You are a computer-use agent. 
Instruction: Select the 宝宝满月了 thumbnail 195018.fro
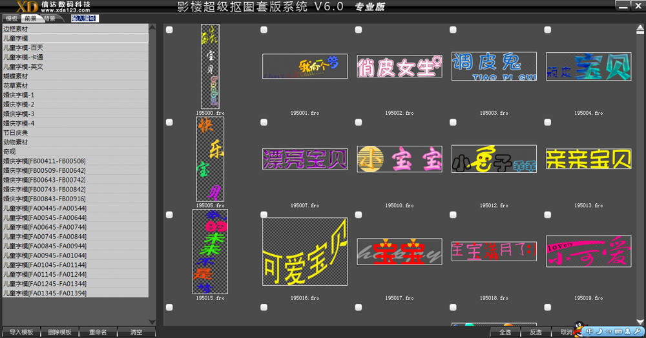click(494, 251)
